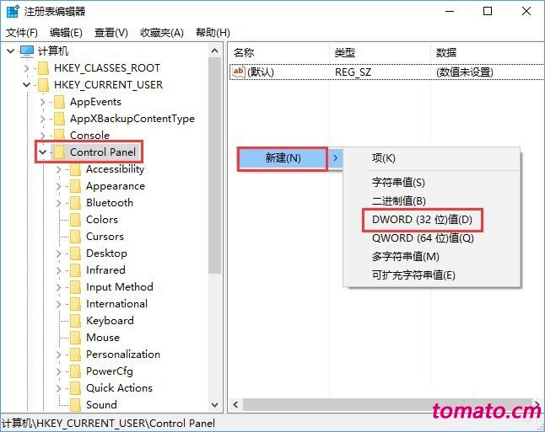Click the tree pane scroll down arrow

click(x=215, y=405)
